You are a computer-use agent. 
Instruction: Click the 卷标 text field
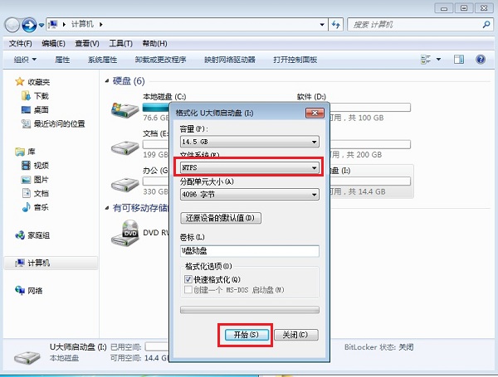(x=250, y=251)
